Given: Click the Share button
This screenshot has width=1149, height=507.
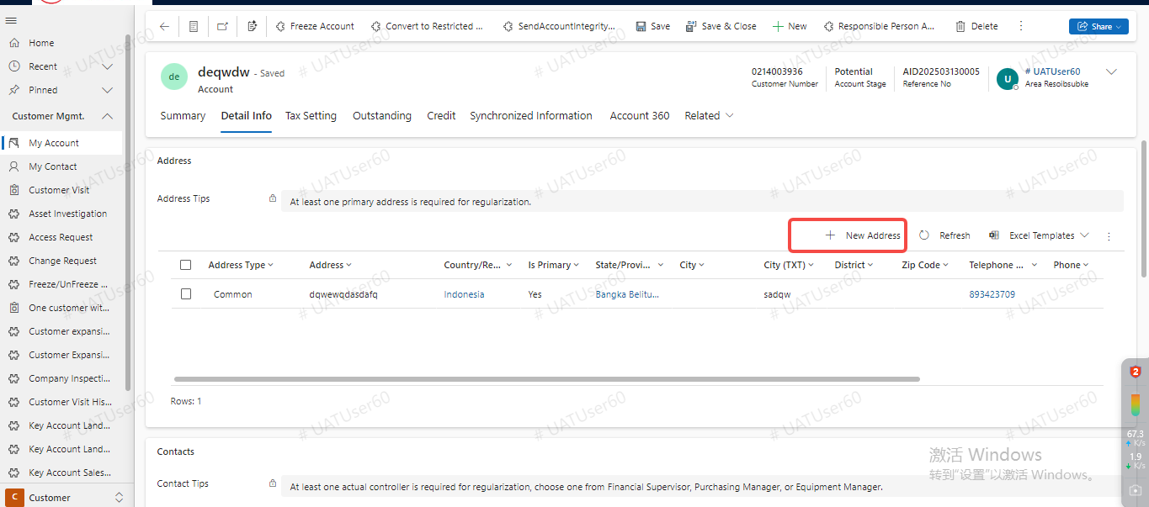Looking at the screenshot, I should [x=1098, y=26].
